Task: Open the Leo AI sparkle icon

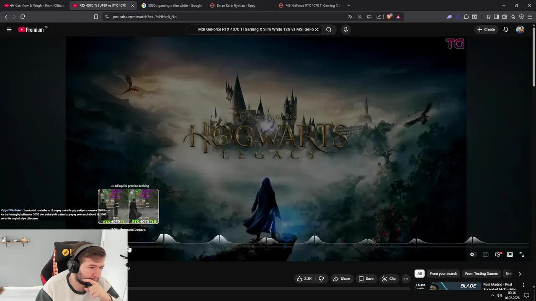Action: (x=513, y=17)
